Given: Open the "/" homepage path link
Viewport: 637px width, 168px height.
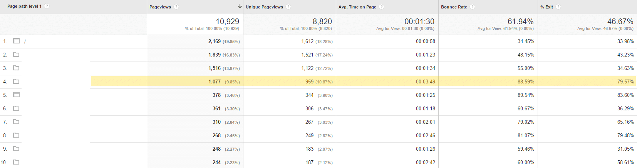Looking at the screenshot, I should tap(25, 42).
